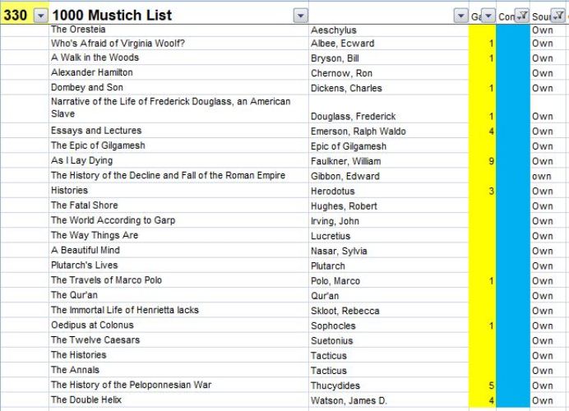Select author cell Thucydides
Viewport: 569px width, 411px height.
(x=389, y=385)
